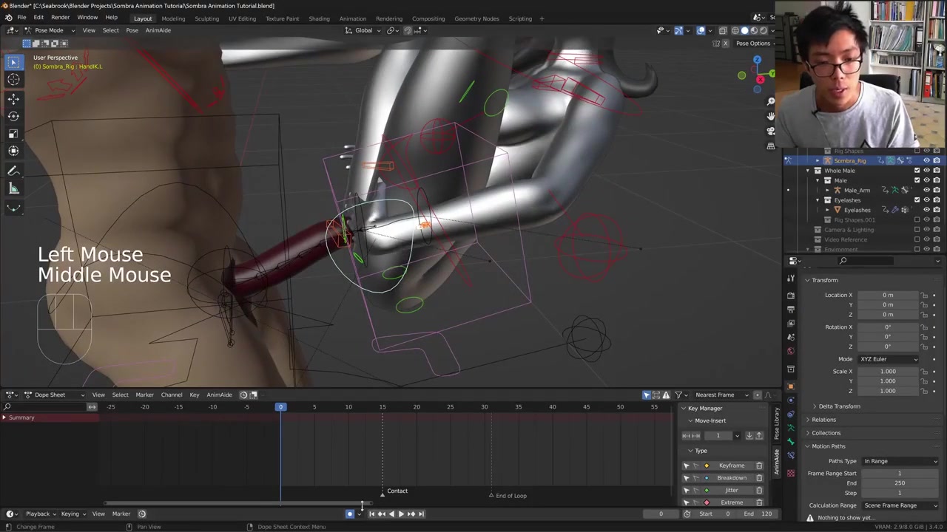This screenshot has width=947, height=532.
Task: Click the timeline playhead at frame 0
Action: coord(280,407)
